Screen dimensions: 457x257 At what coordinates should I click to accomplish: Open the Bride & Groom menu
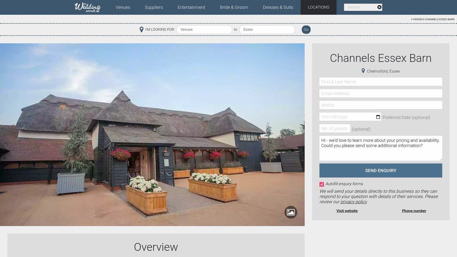coord(234,7)
